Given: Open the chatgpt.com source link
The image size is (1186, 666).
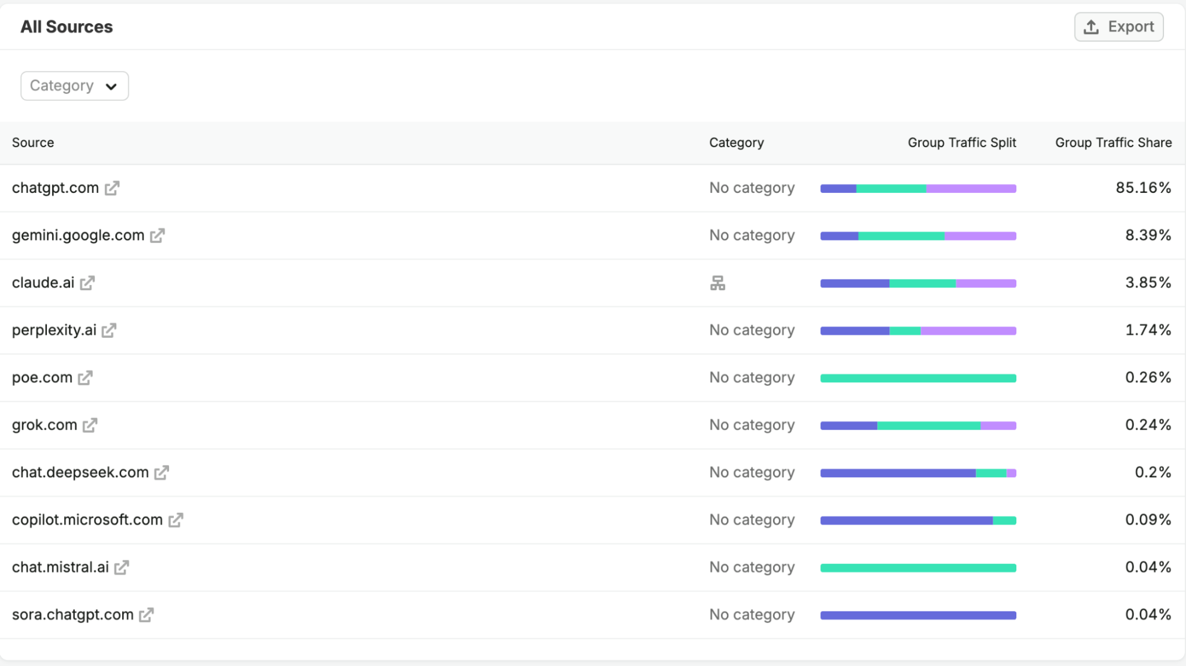Looking at the screenshot, I should point(55,188).
